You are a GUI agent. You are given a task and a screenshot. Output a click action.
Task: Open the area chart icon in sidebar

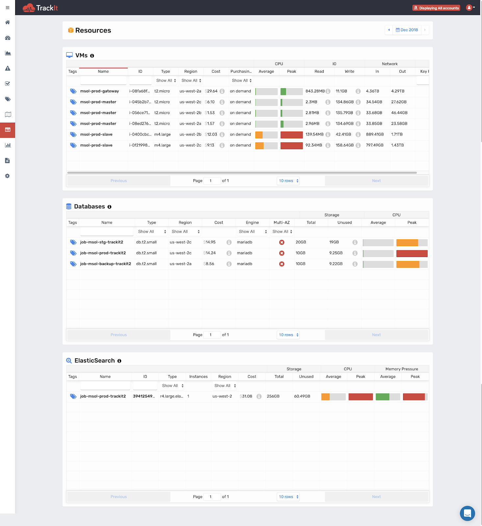(x=8, y=53)
